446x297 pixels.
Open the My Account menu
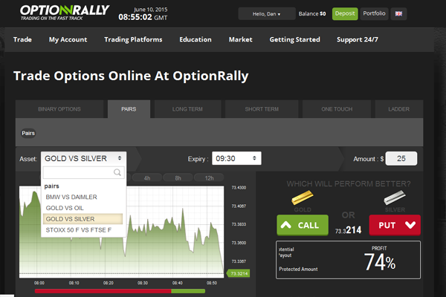coord(68,39)
